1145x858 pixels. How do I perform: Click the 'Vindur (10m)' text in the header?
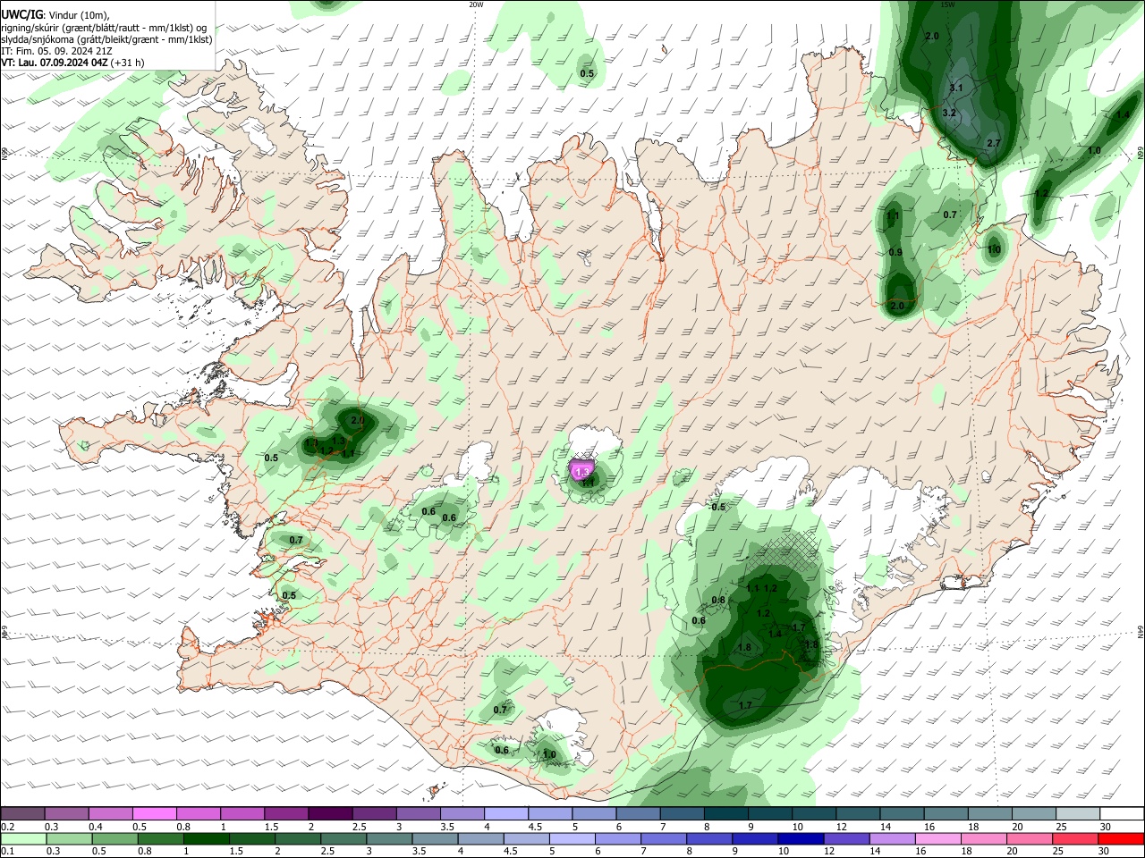click(x=79, y=15)
